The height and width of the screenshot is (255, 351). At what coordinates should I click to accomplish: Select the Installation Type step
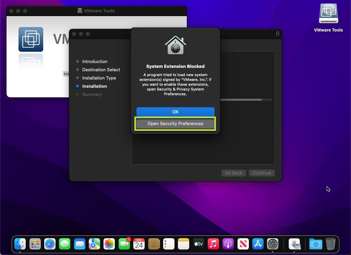[x=99, y=78]
